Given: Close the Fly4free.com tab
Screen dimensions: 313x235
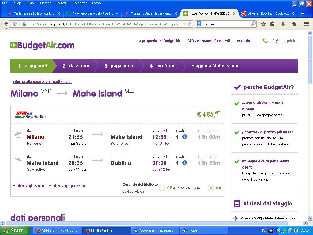Looking at the screenshot, I should pos(117,13).
